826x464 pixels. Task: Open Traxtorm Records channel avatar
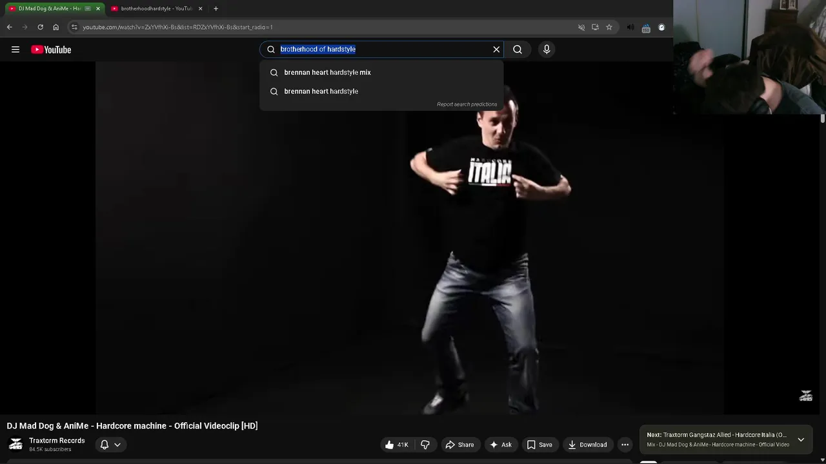click(x=15, y=445)
